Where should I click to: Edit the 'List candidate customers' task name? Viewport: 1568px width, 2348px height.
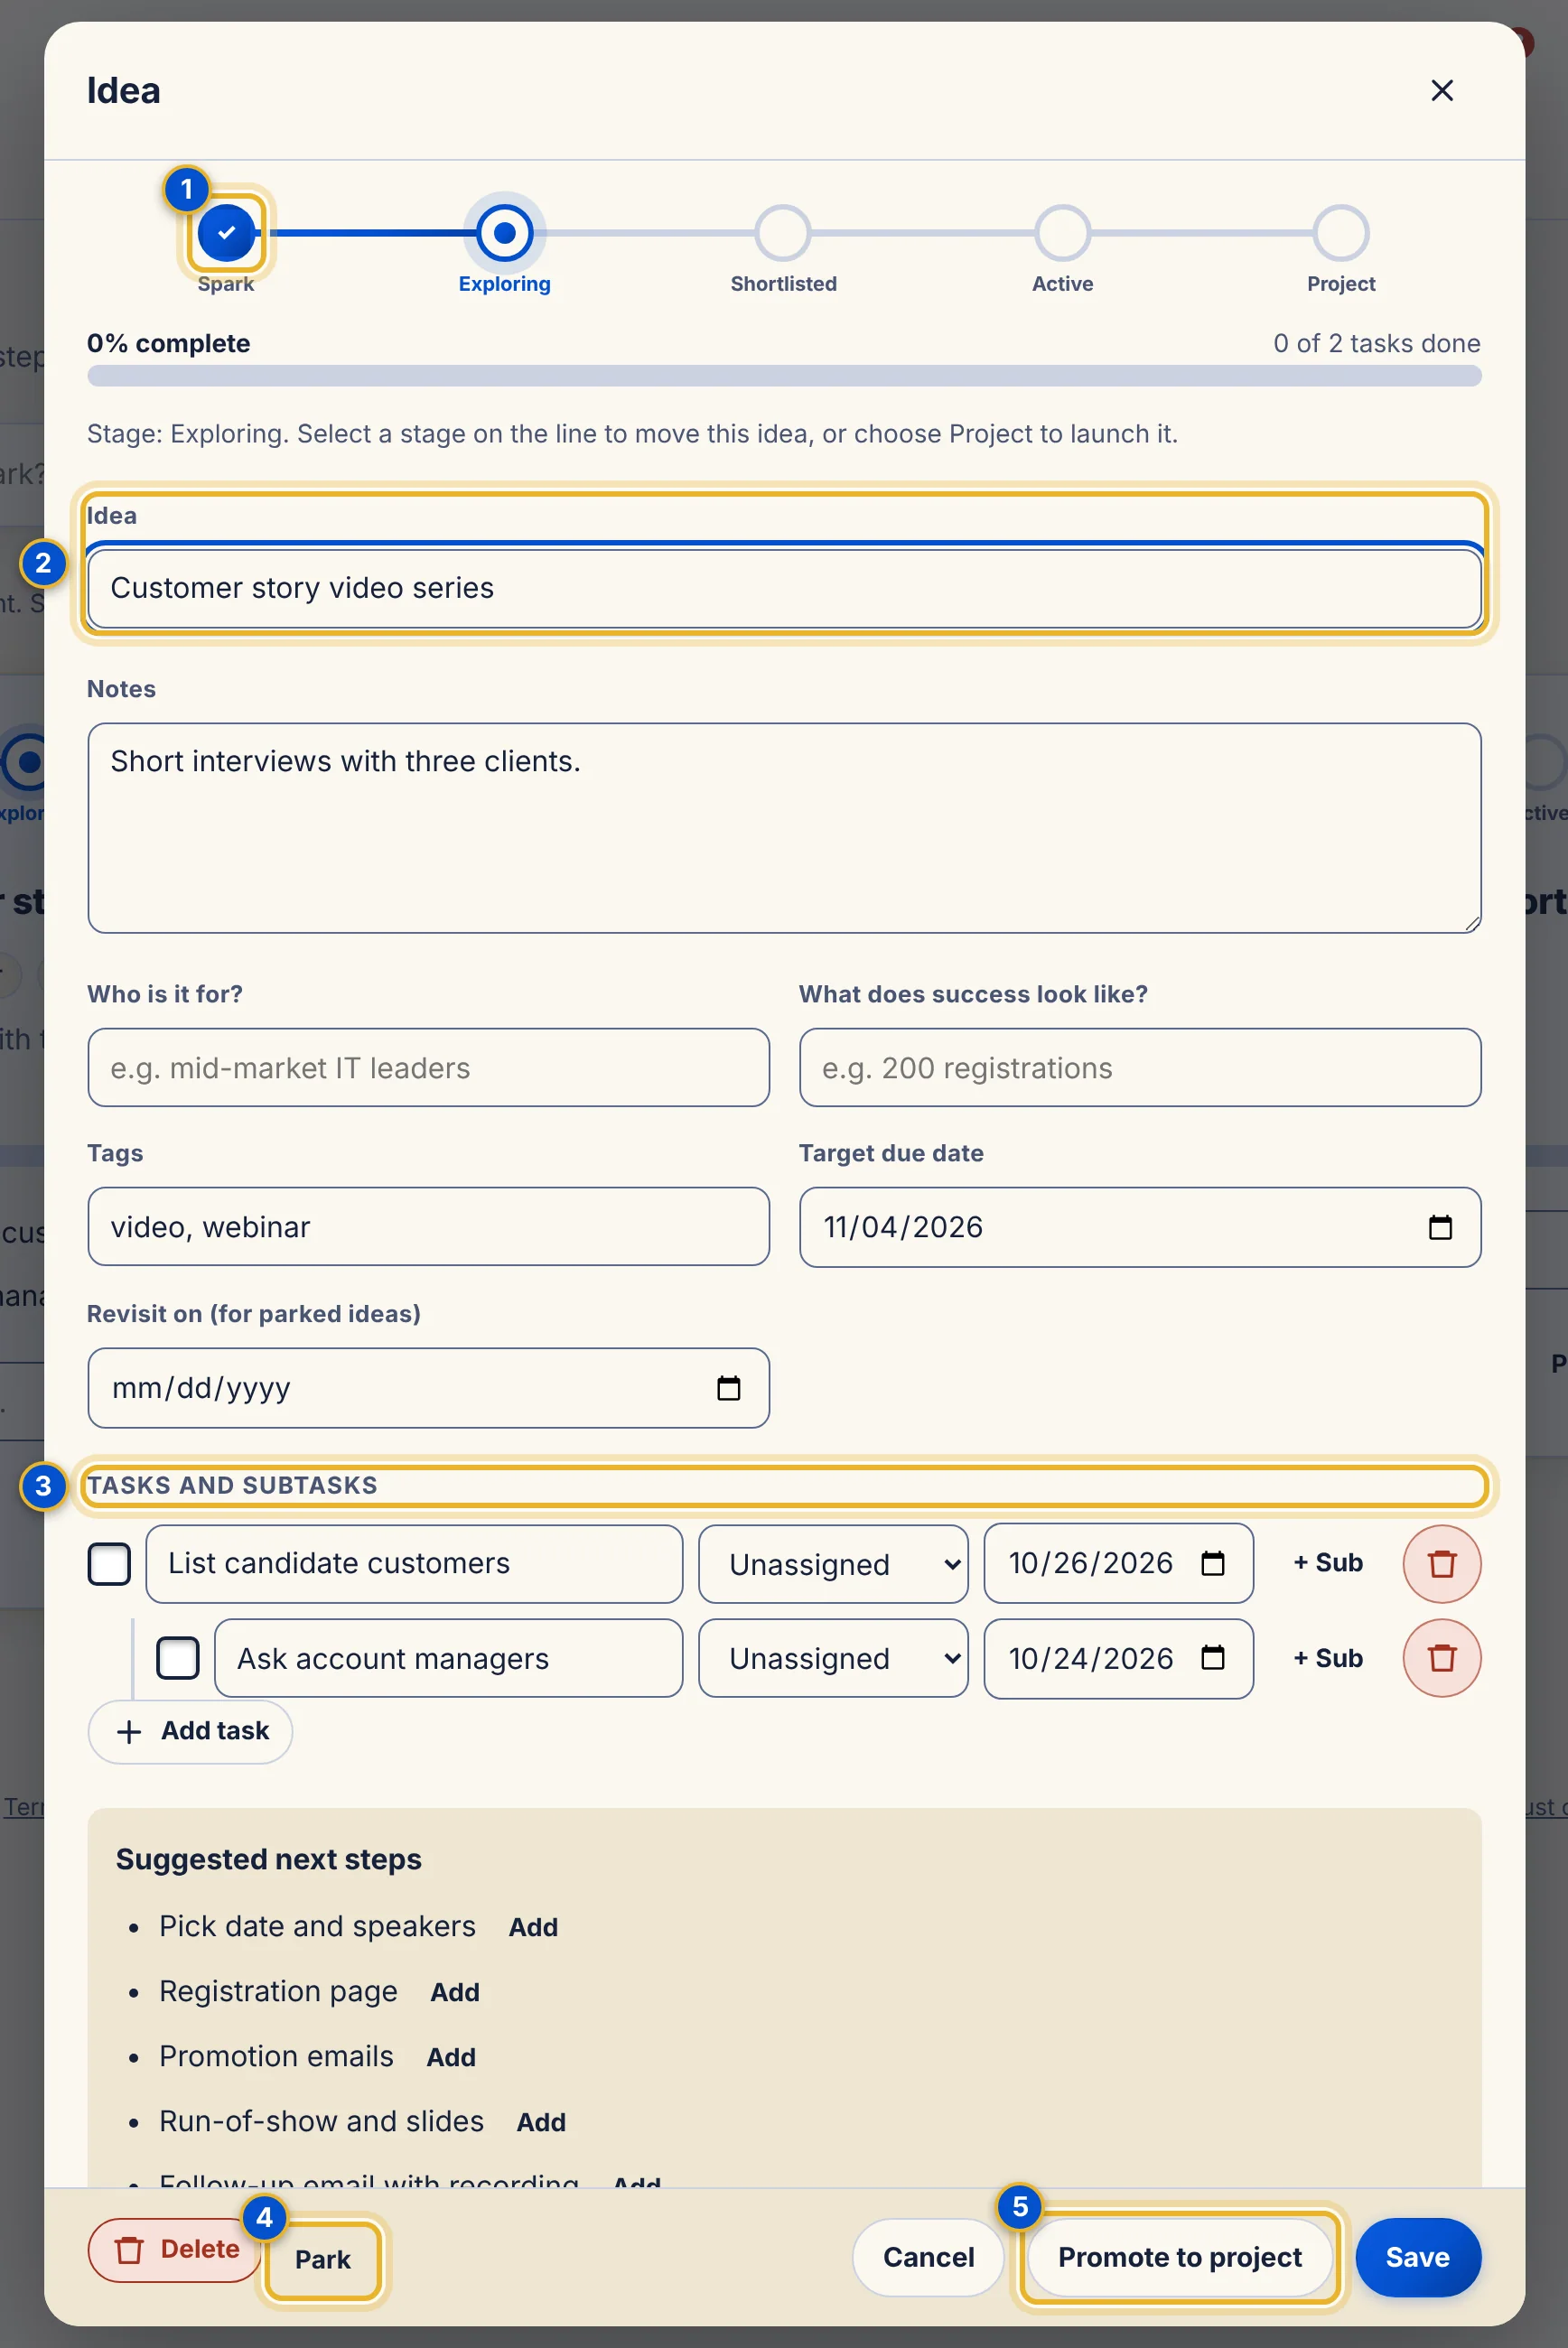coord(414,1563)
